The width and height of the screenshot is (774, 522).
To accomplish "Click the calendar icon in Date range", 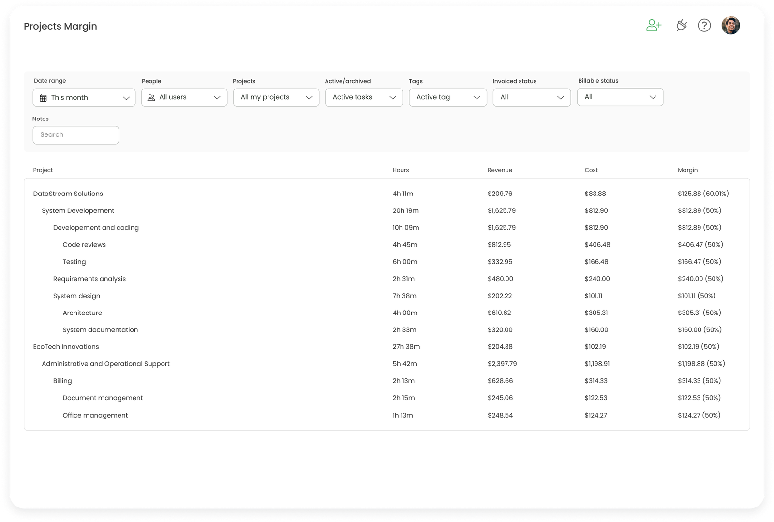I will pyautogui.click(x=43, y=97).
